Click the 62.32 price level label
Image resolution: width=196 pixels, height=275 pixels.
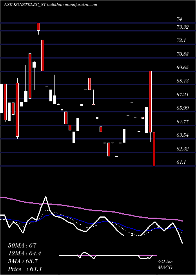pyautogui.click(x=183, y=149)
